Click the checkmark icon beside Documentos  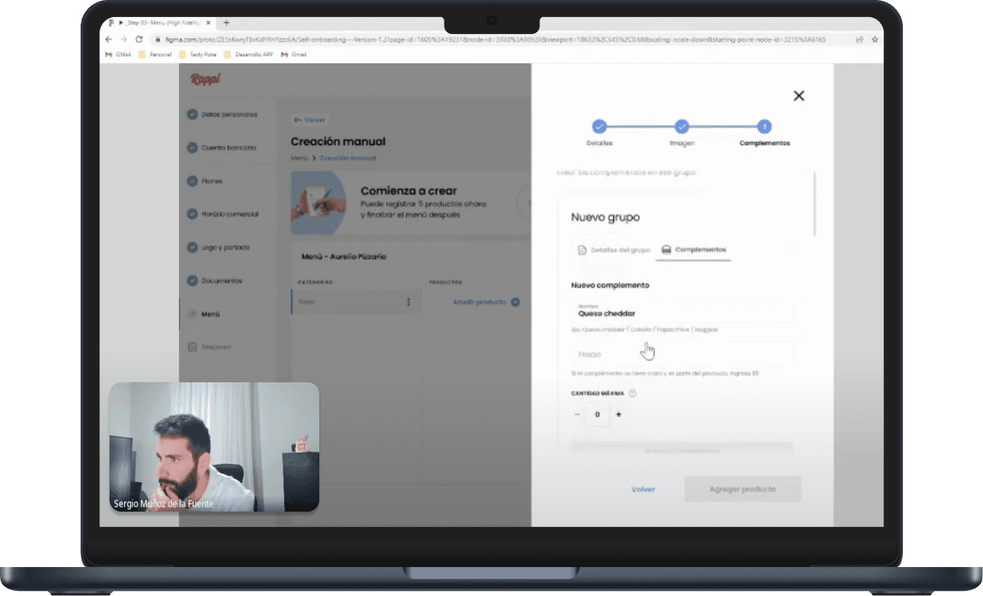(x=192, y=281)
